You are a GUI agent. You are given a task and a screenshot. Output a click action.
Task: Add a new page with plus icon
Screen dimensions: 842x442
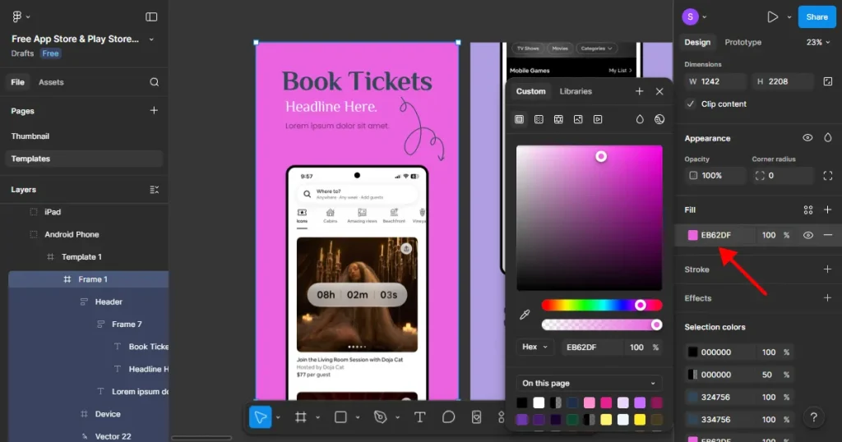pyautogui.click(x=154, y=110)
